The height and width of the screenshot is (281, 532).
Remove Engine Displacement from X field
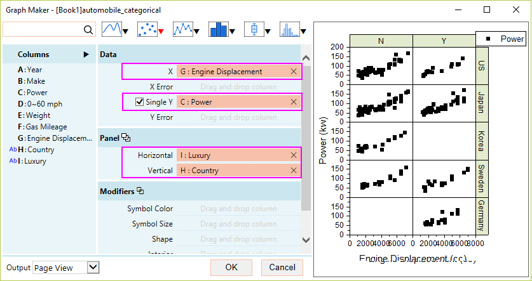click(294, 72)
